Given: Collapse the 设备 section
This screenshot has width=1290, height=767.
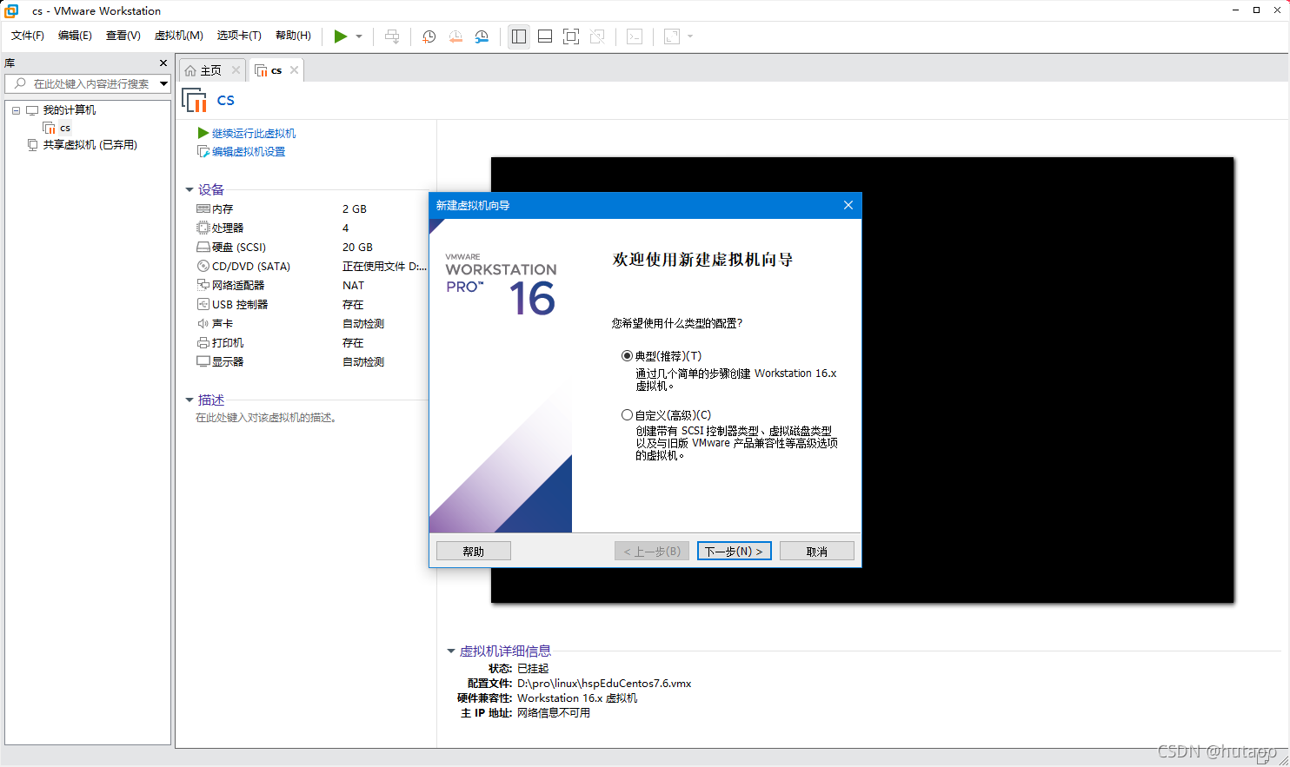Looking at the screenshot, I should [x=190, y=189].
